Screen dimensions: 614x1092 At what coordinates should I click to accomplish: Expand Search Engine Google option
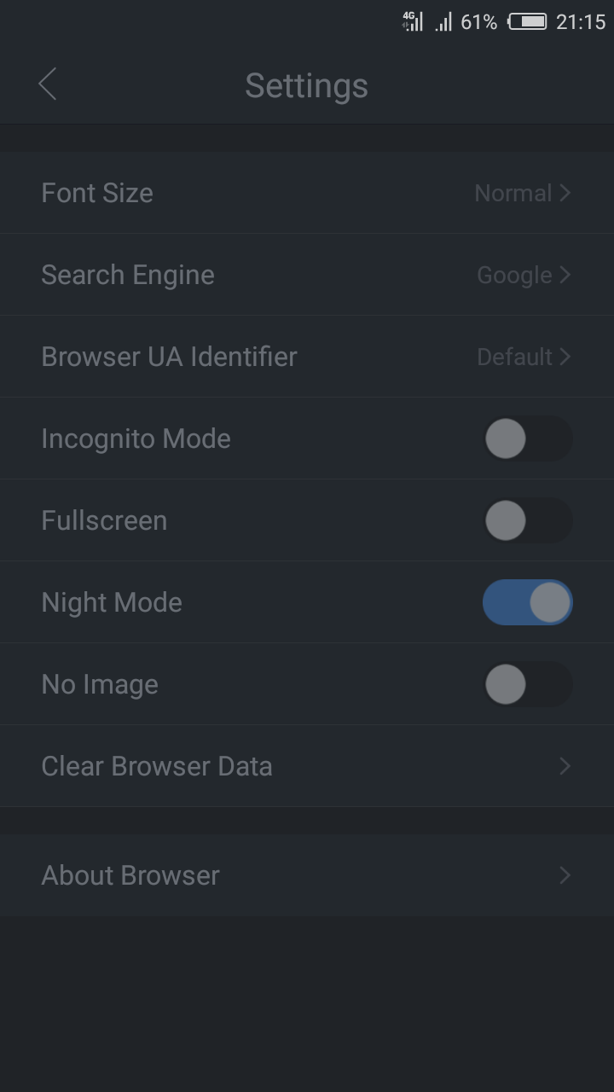(564, 275)
